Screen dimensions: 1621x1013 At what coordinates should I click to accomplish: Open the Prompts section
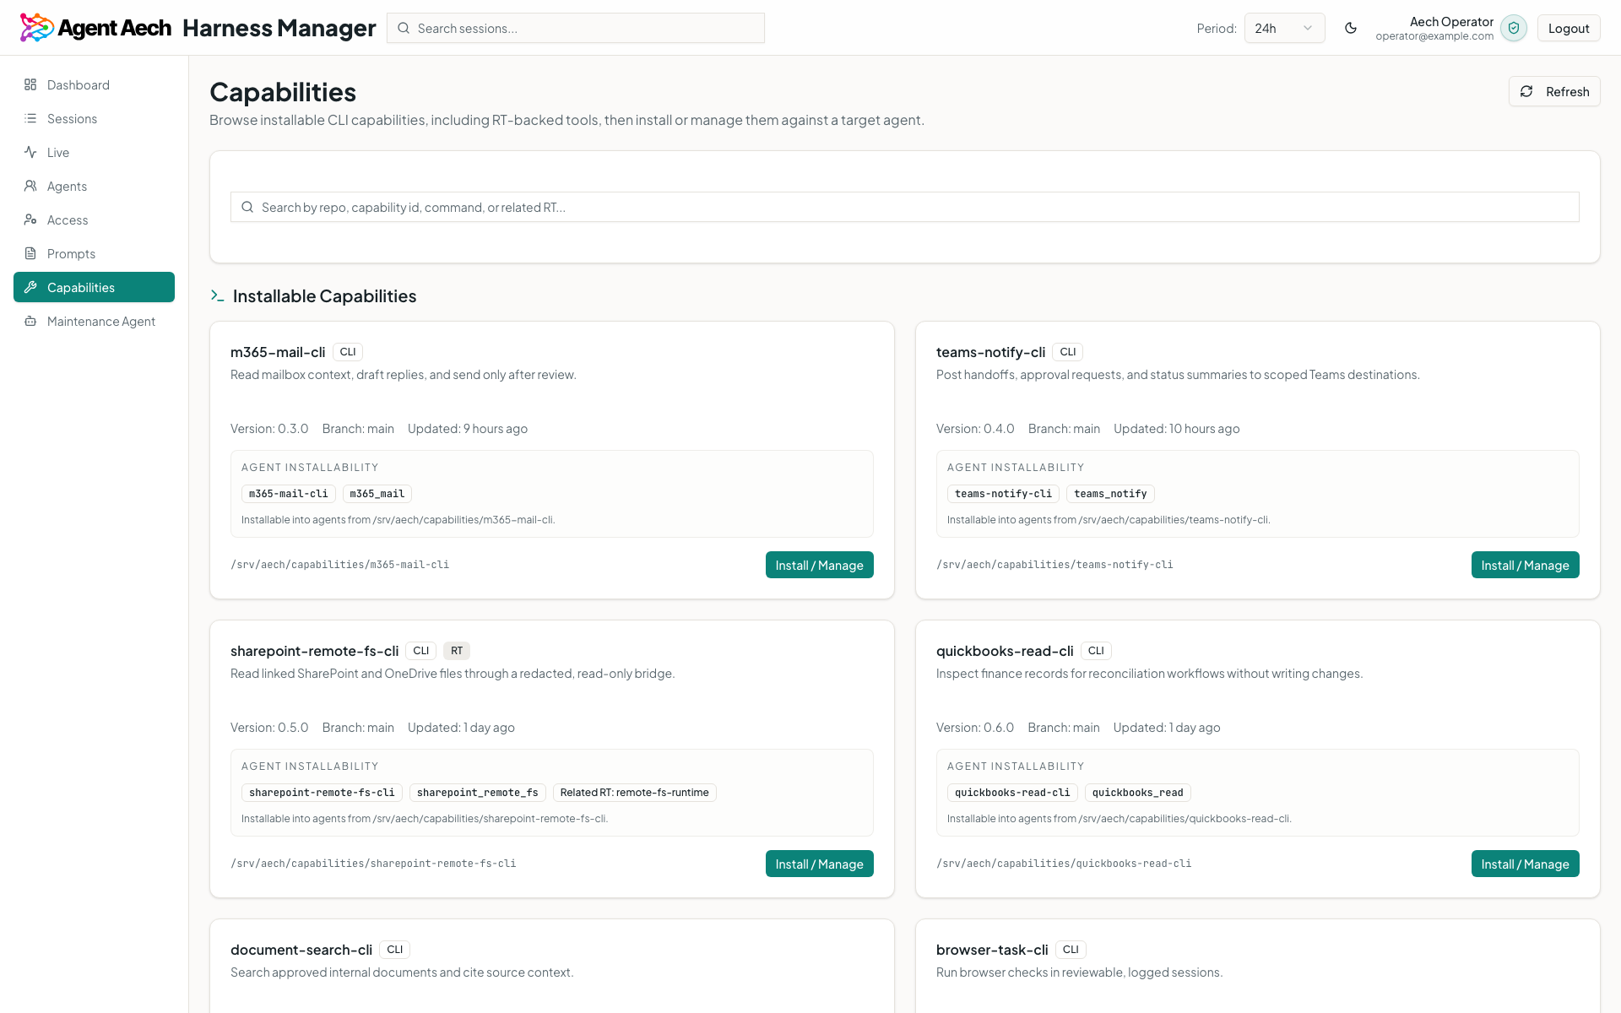(x=94, y=253)
